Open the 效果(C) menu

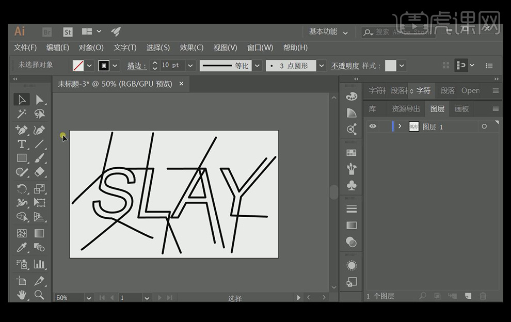pos(191,47)
